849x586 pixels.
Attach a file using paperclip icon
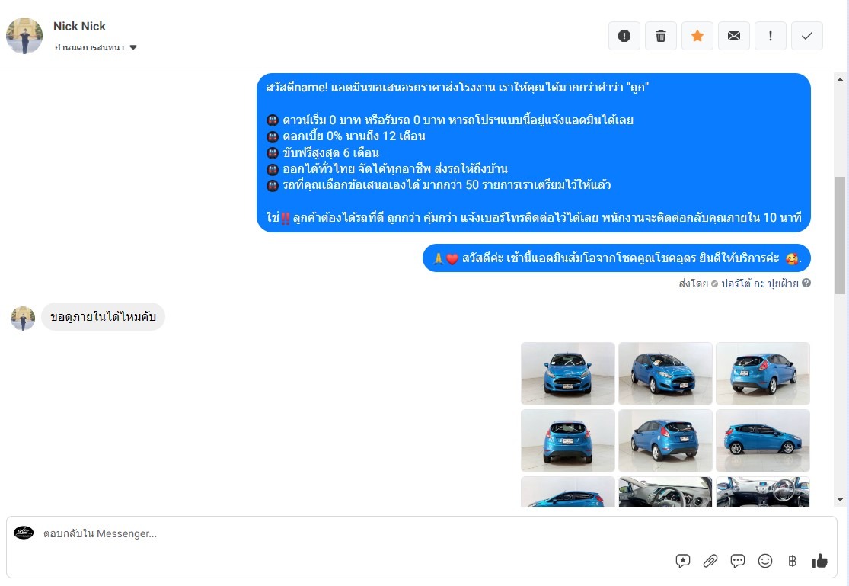(710, 561)
